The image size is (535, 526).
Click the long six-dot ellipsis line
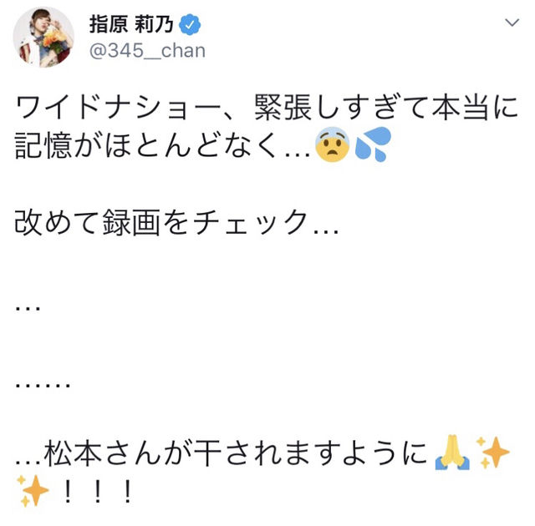pos(43,385)
